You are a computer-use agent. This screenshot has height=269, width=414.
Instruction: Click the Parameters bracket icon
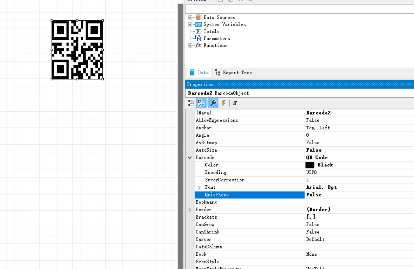198,38
